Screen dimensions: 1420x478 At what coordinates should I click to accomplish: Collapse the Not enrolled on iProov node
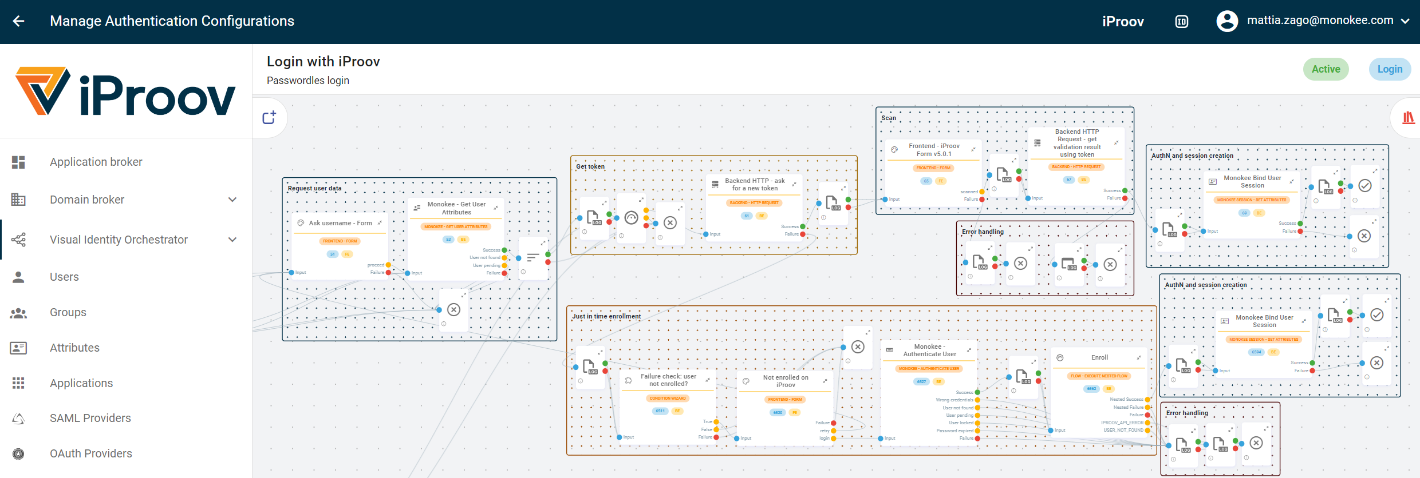point(825,381)
